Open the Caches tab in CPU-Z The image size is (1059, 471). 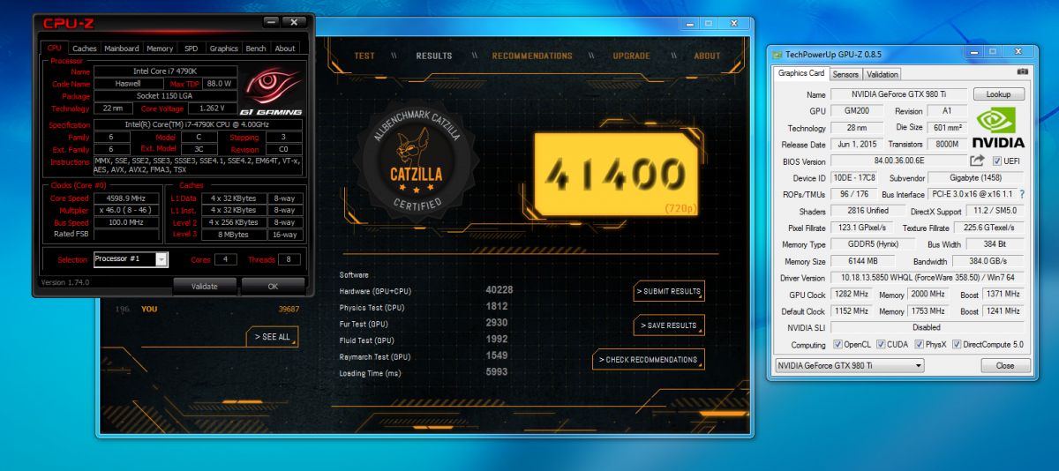pos(85,49)
